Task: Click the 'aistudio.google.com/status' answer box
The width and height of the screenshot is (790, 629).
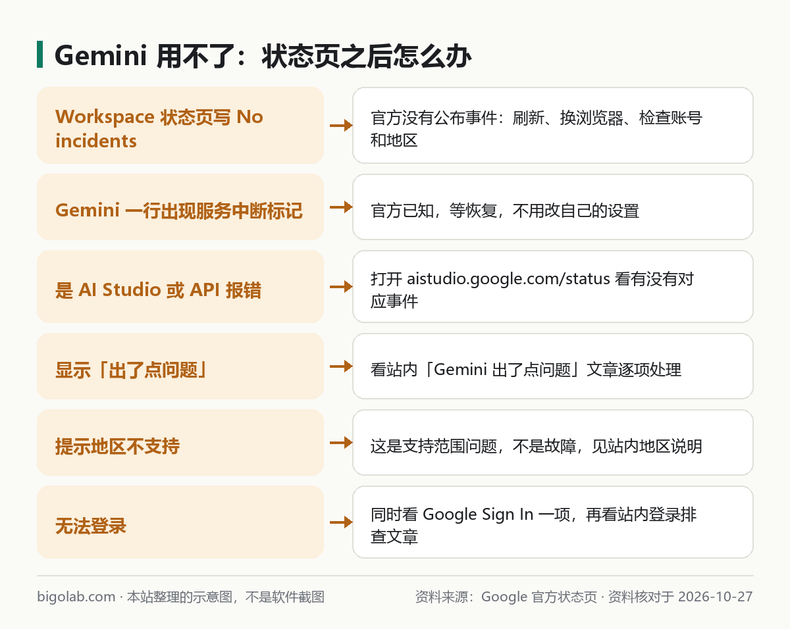Action: (x=553, y=287)
